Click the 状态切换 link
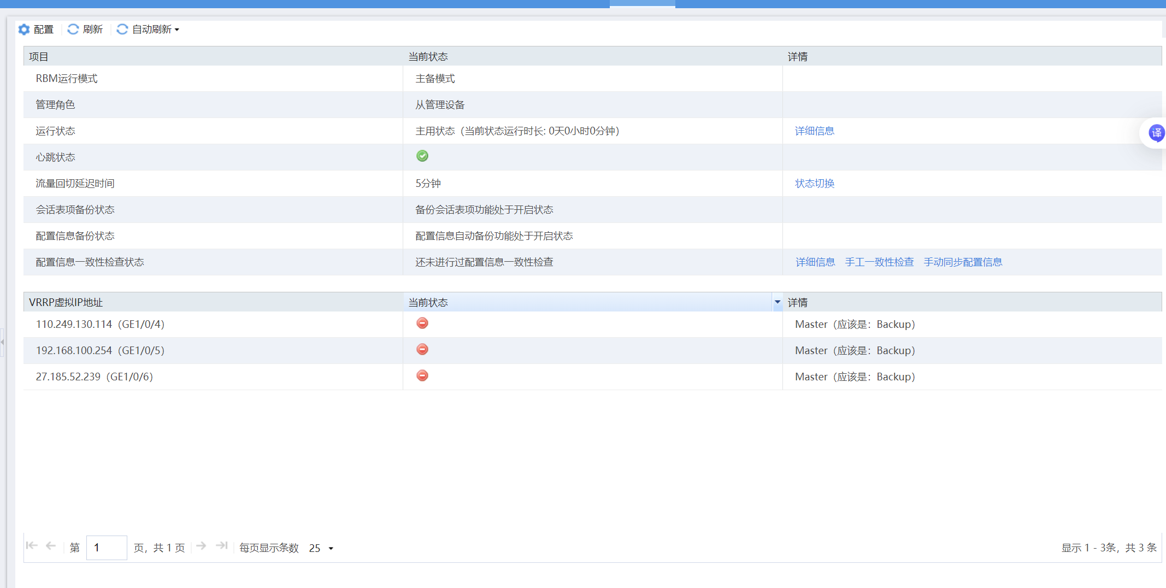1166x588 pixels. [x=814, y=184]
